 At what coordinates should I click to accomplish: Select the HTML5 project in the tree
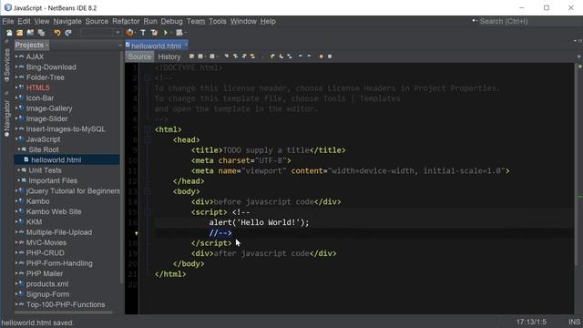click(37, 87)
